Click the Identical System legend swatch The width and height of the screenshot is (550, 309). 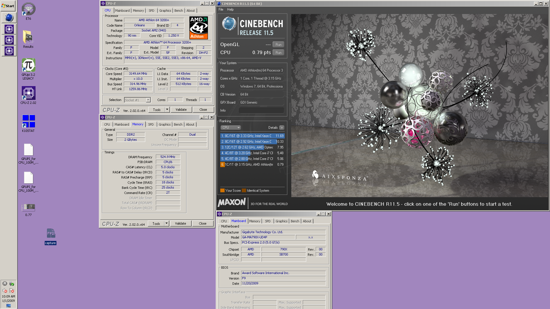click(244, 191)
